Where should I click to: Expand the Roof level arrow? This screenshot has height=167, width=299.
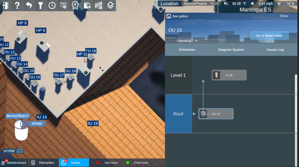(195, 114)
